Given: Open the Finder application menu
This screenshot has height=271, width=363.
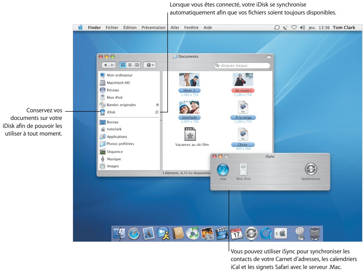Looking at the screenshot, I should pos(94,28).
